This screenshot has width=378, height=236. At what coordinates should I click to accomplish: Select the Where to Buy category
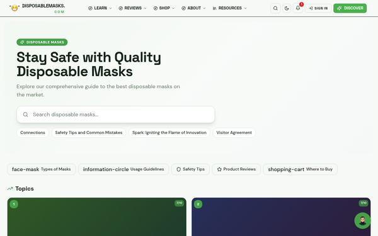(300, 169)
